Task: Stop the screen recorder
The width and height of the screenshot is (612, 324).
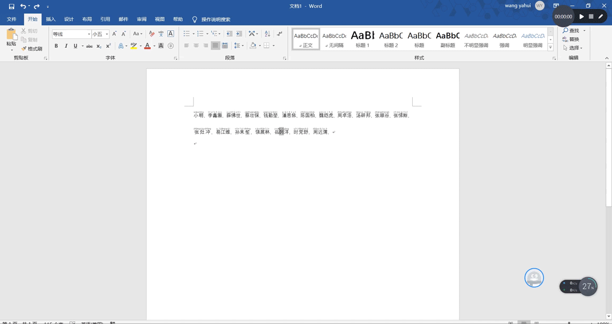Action: point(591,17)
